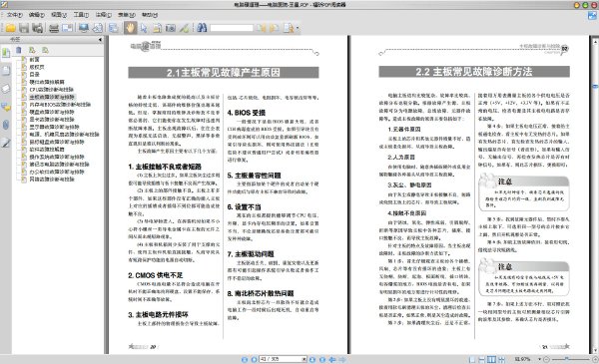Viewport: 599px width, 364px height.
Task: Open bookmark 显卡故障诊断与排除
Action: [52, 119]
